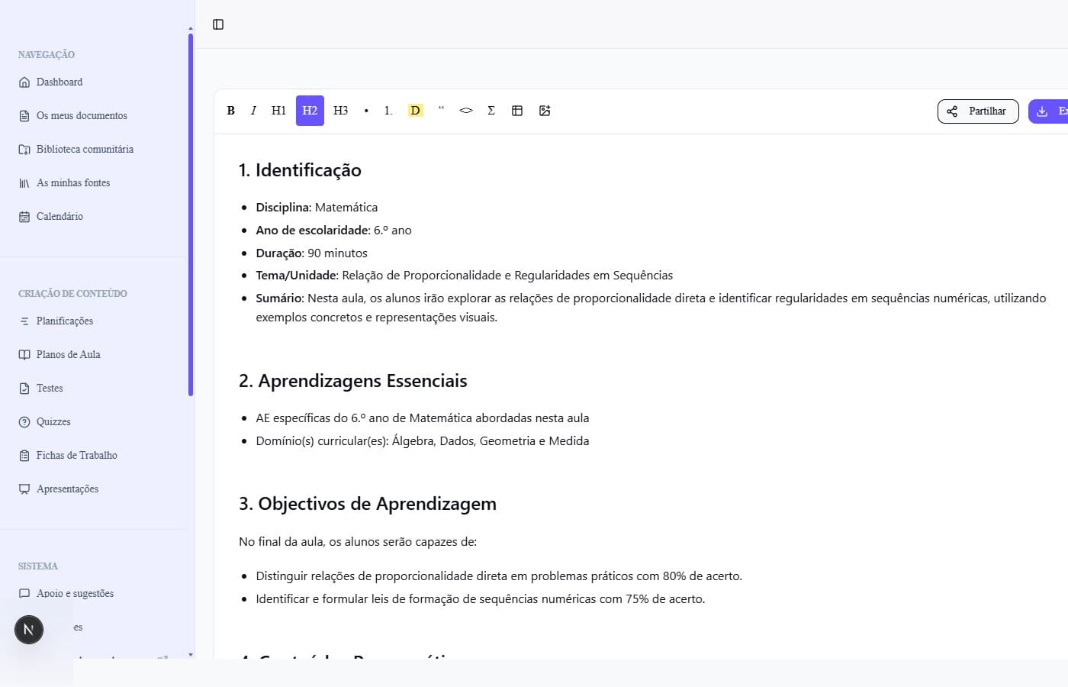Click the Dashboard home icon
The width and height of the screenshot is (1068, 687).
point(24,82)
